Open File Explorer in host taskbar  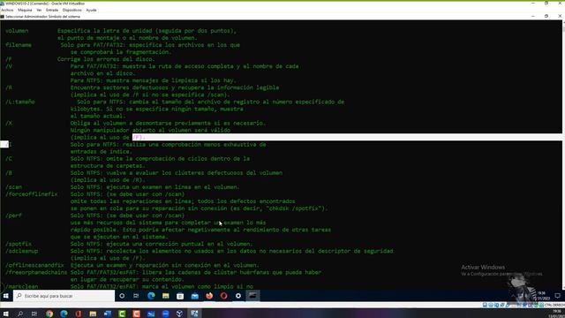pos(93,314)
